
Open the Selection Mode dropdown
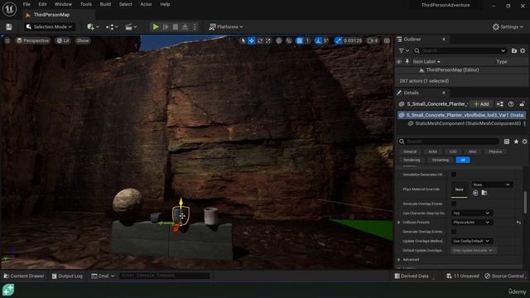(x=50, y=27)
